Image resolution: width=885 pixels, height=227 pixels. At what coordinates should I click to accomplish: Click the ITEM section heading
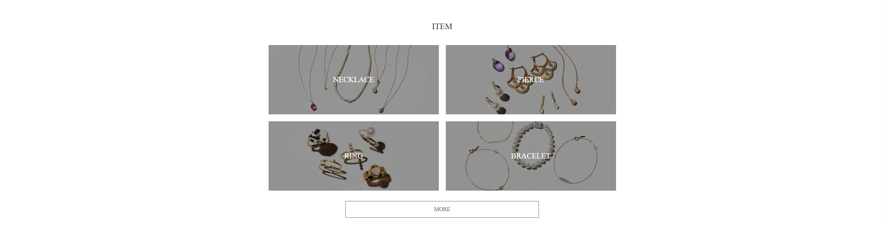coord(442,26)
